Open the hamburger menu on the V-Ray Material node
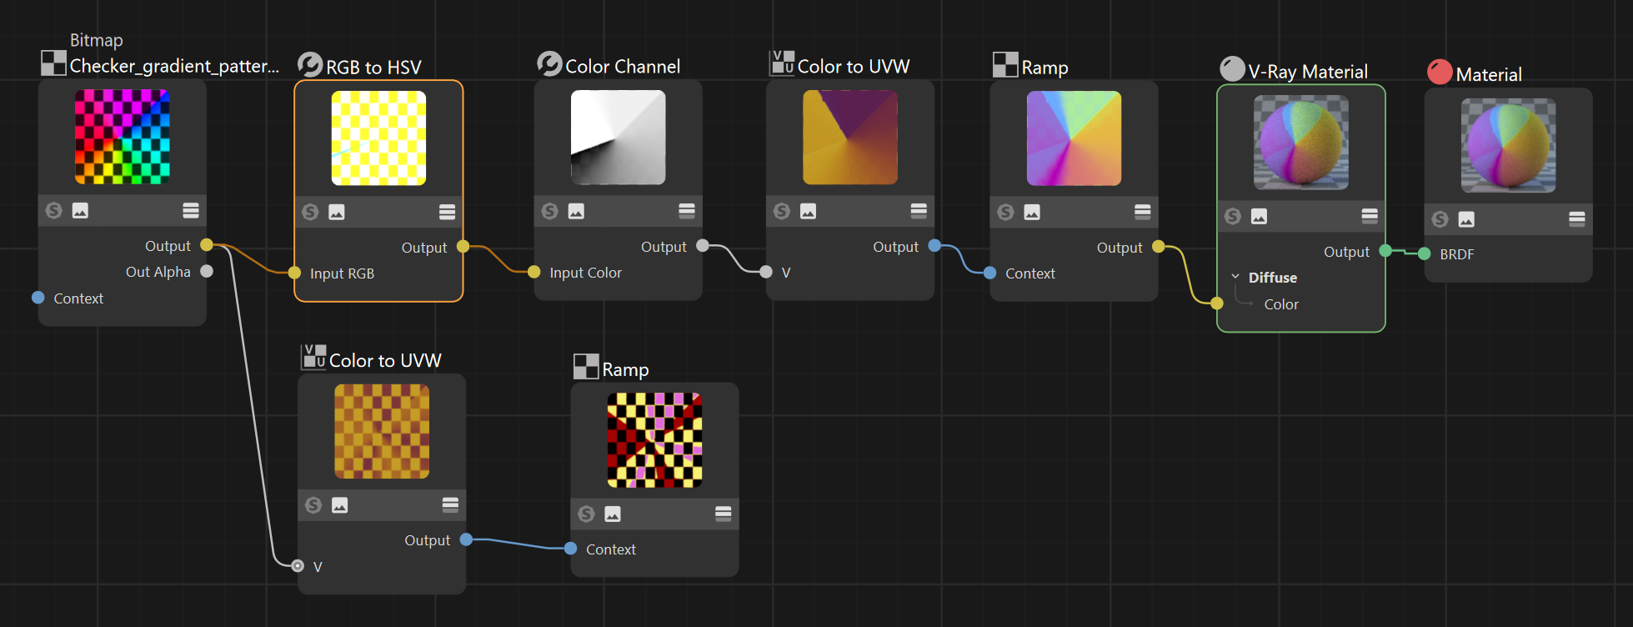 tap(1370, 217)
